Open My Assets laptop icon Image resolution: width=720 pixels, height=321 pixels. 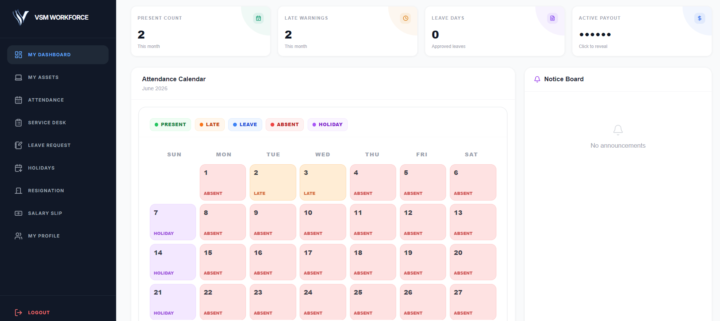[18, 77]
